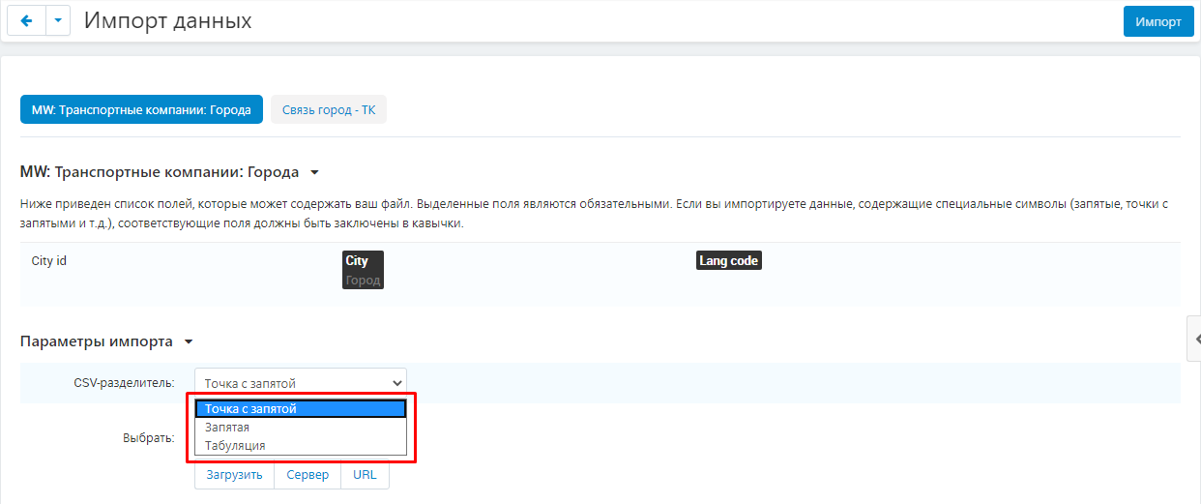
Task: Click the required City field label
Action: [357, 261]
